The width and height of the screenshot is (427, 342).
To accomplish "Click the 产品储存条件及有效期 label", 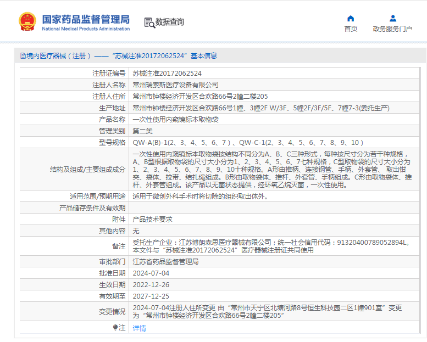I will pyautogui.click(x=92, y=208).
